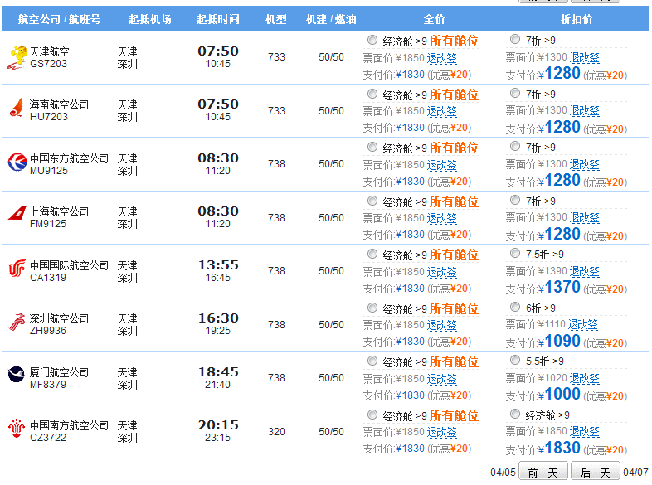Select 7.5折 discount radio for CA1319
The width and height of the screenshot is (652, 485).
point(515,253)
